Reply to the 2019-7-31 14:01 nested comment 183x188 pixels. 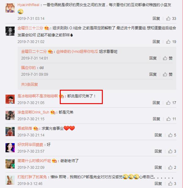click(x=153, y=58)
